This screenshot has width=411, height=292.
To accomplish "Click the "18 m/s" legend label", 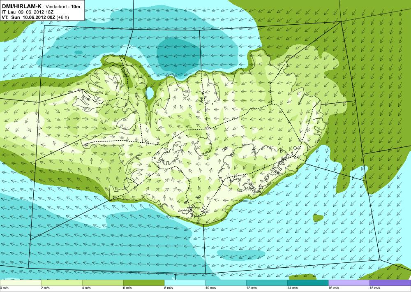I will tap(375, 288).
